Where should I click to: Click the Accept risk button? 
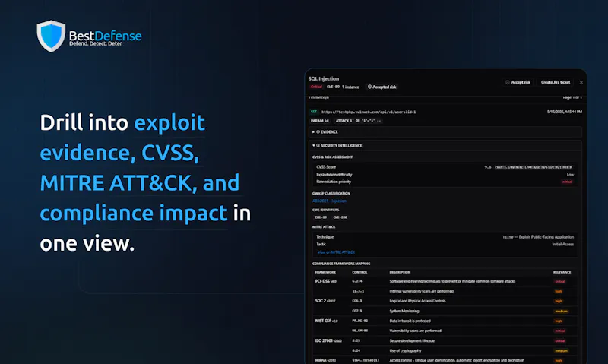[x=518, y=82]
